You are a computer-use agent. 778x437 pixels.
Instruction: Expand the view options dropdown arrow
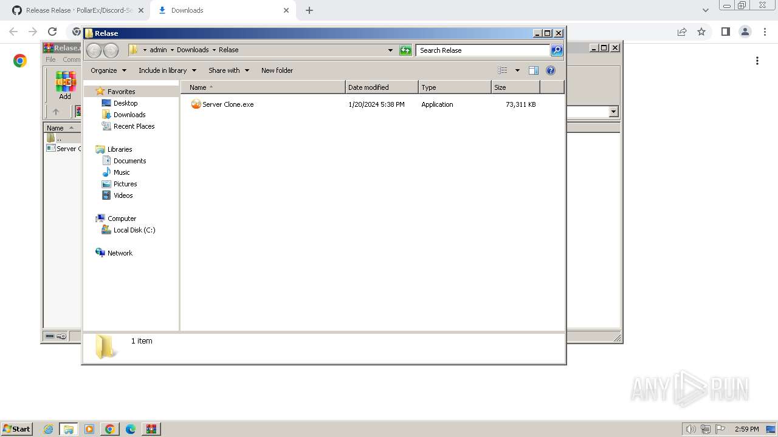517,70
